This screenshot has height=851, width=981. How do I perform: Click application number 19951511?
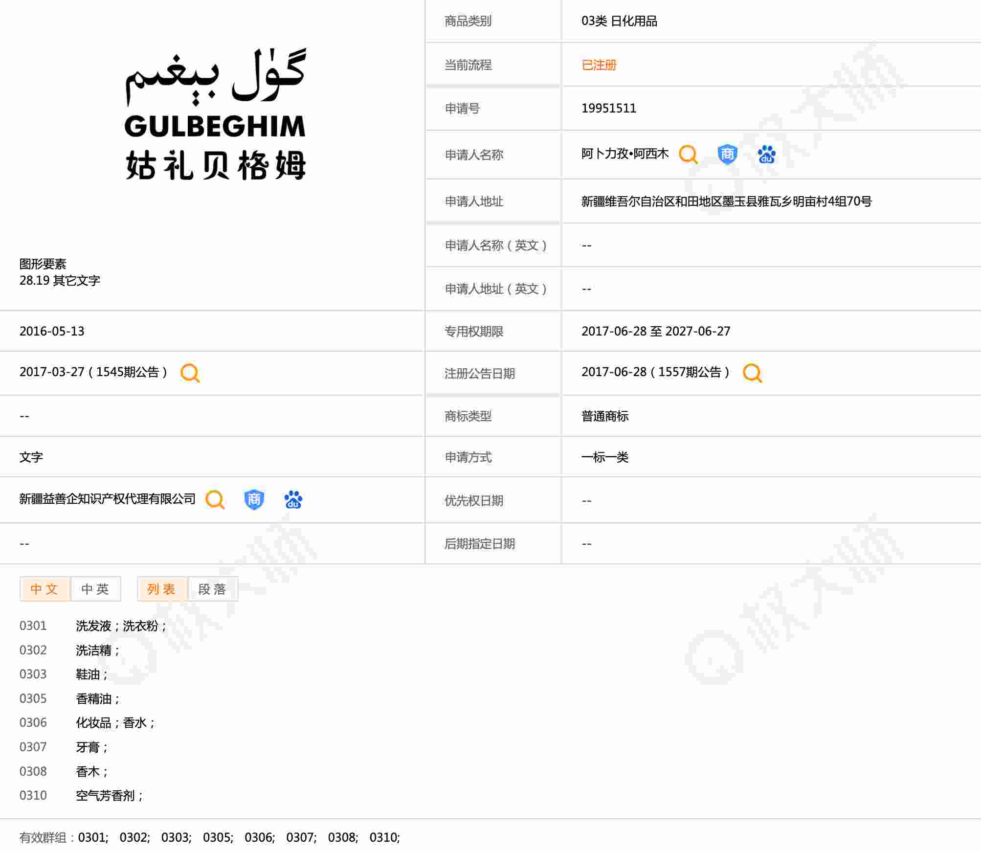click(x=608, y=108)
